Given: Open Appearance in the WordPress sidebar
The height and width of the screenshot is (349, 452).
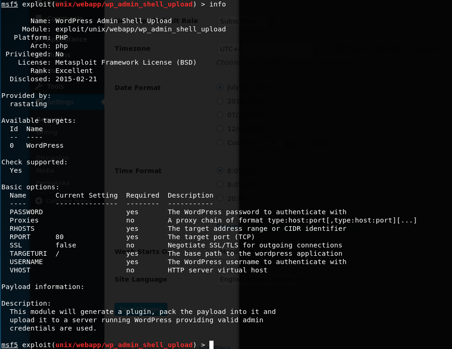Looking at the screenshot, I should (x=67, y=39).
